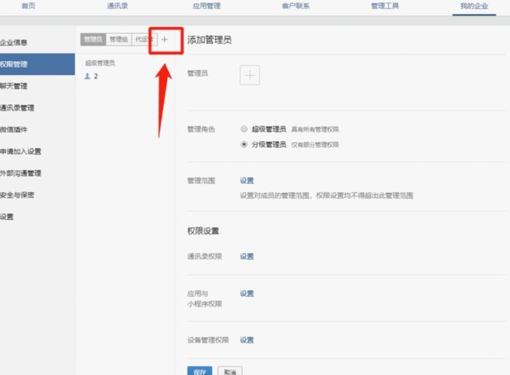510x375 pixels.
Task: Click the blue 保存 button
Action: [200, 371]
